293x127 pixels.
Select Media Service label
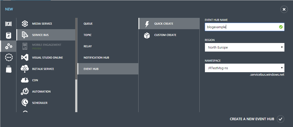(42, 24)
